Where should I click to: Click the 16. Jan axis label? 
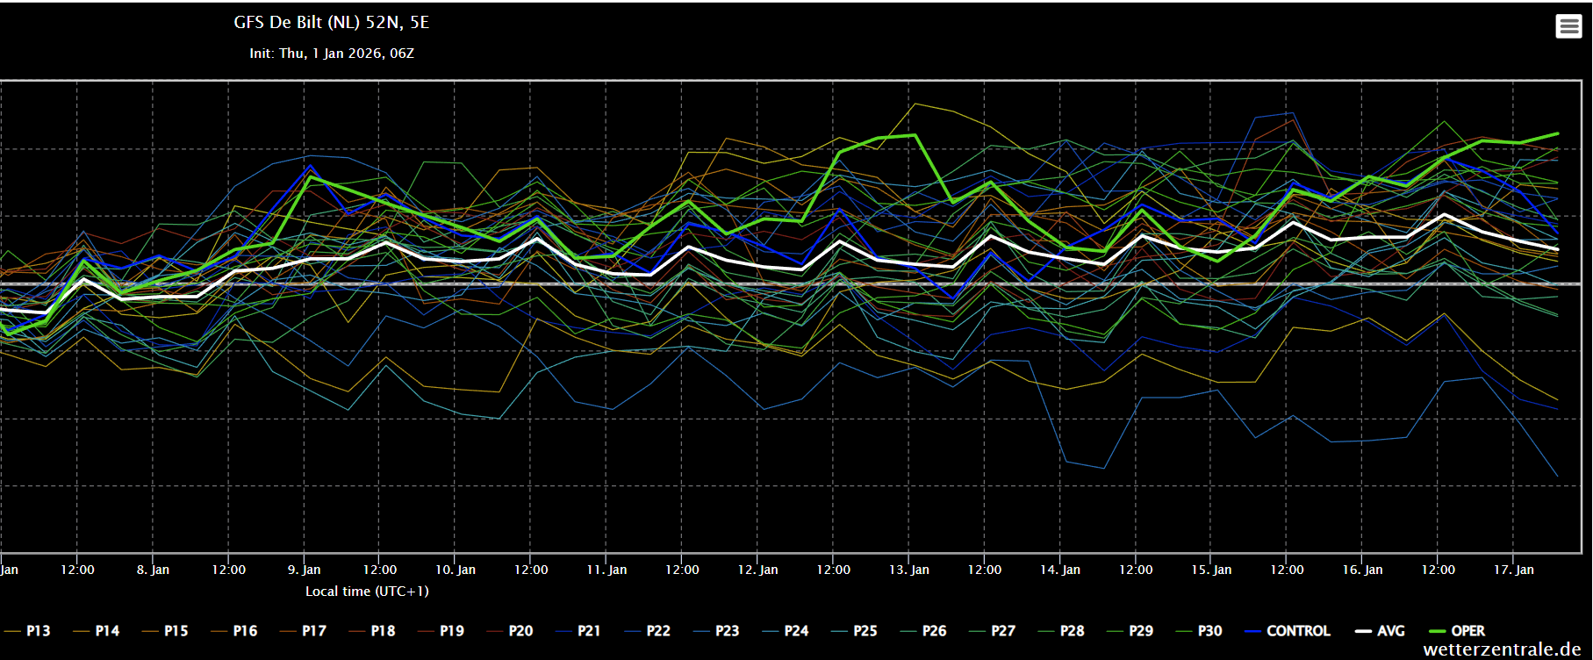pyautogui.click(x=1362, y=570)
